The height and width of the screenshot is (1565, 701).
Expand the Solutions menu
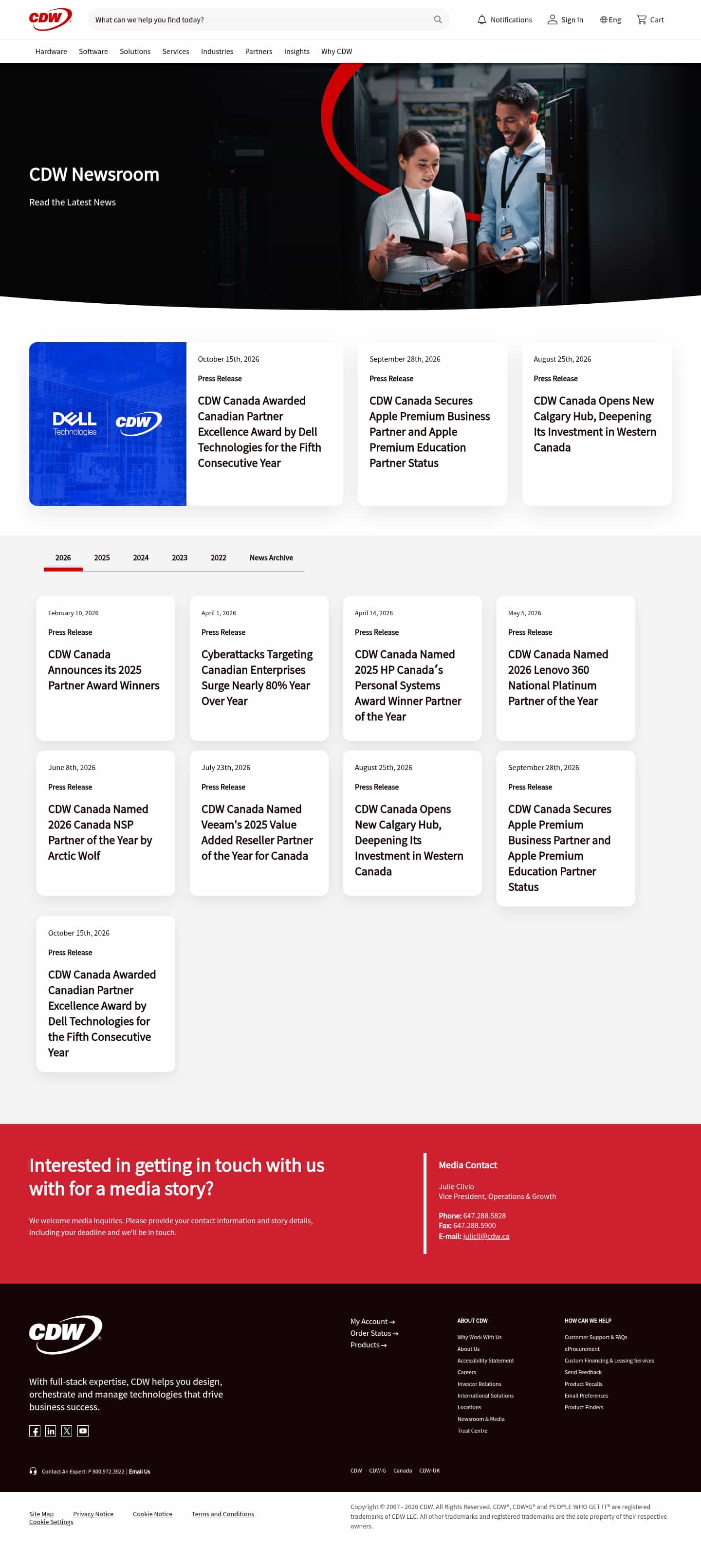coord(135,52)
